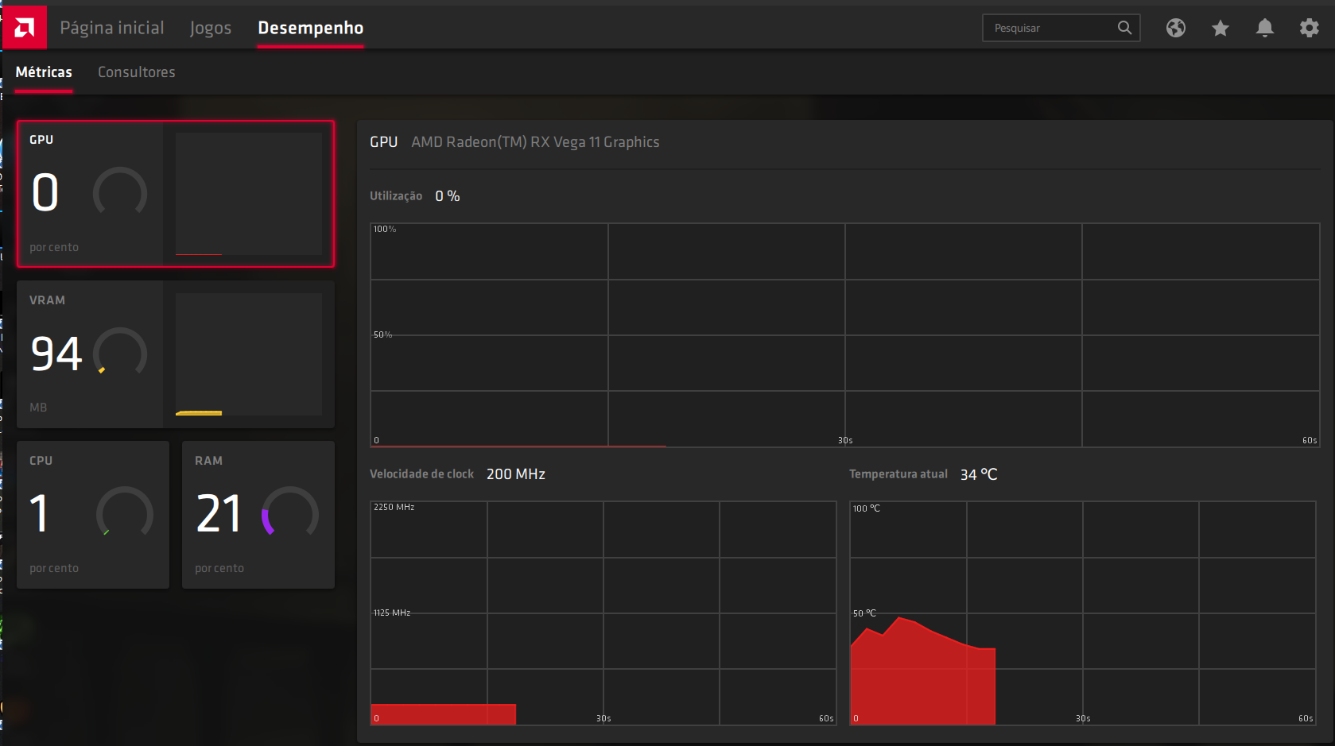Click the '21' RAM percent value
Viewport: 1335px width, 746px height.
pyautogui.click(x=219, y=514)
